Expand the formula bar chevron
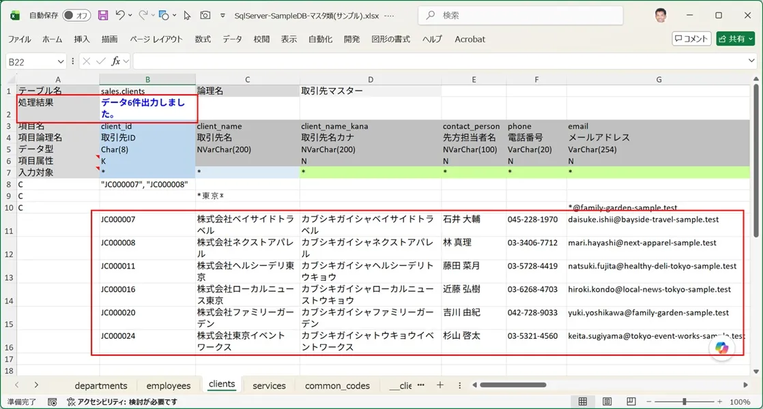This screenshot has height=409, width=763. 751,61
